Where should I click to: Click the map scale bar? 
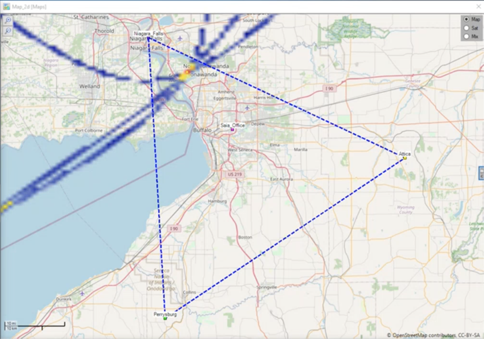(x=35, y=325)
